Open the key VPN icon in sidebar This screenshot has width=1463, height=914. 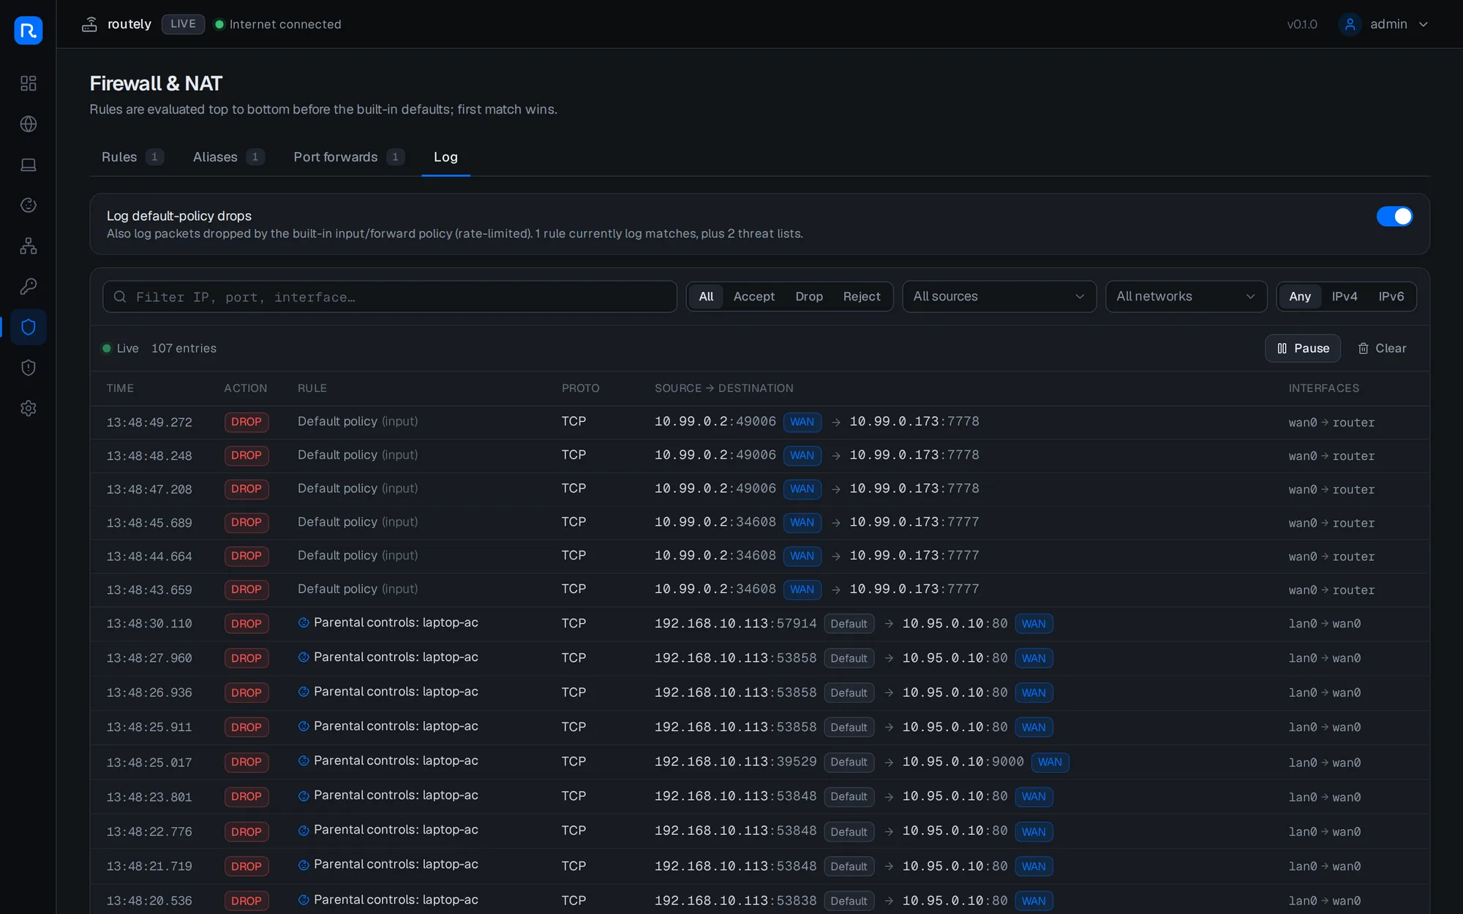pyautogui.click(x=29, y=287)
